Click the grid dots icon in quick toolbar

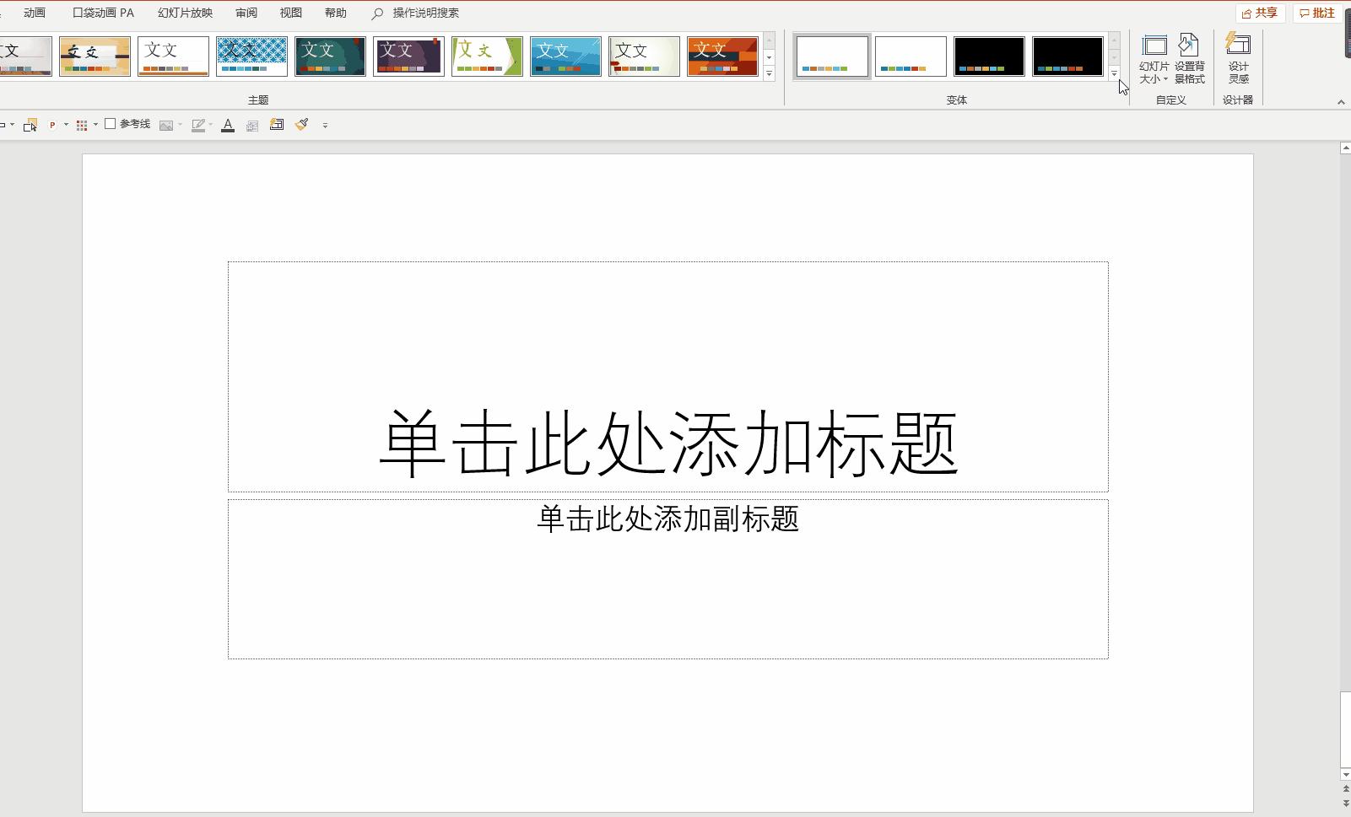tap(82, 124)
